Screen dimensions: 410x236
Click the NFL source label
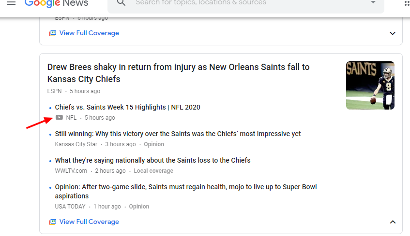click(71, 118)
